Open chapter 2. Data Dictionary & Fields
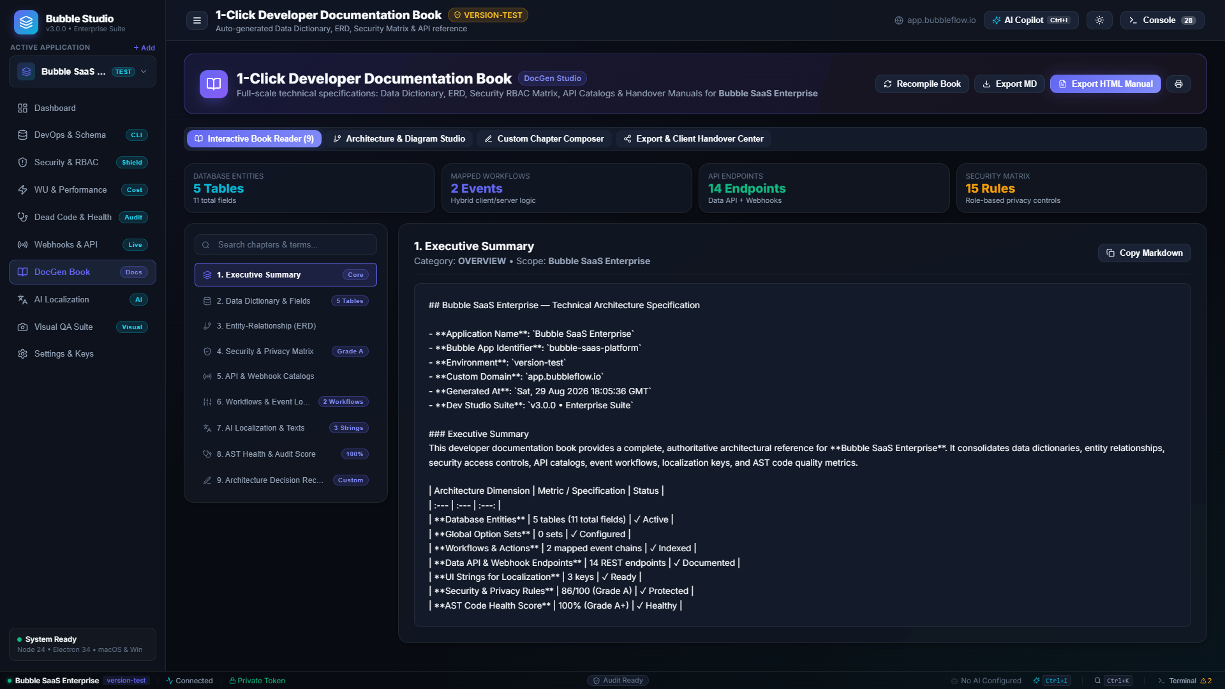The height and width of the screenshot is (689, 1225). pos(286,301)
